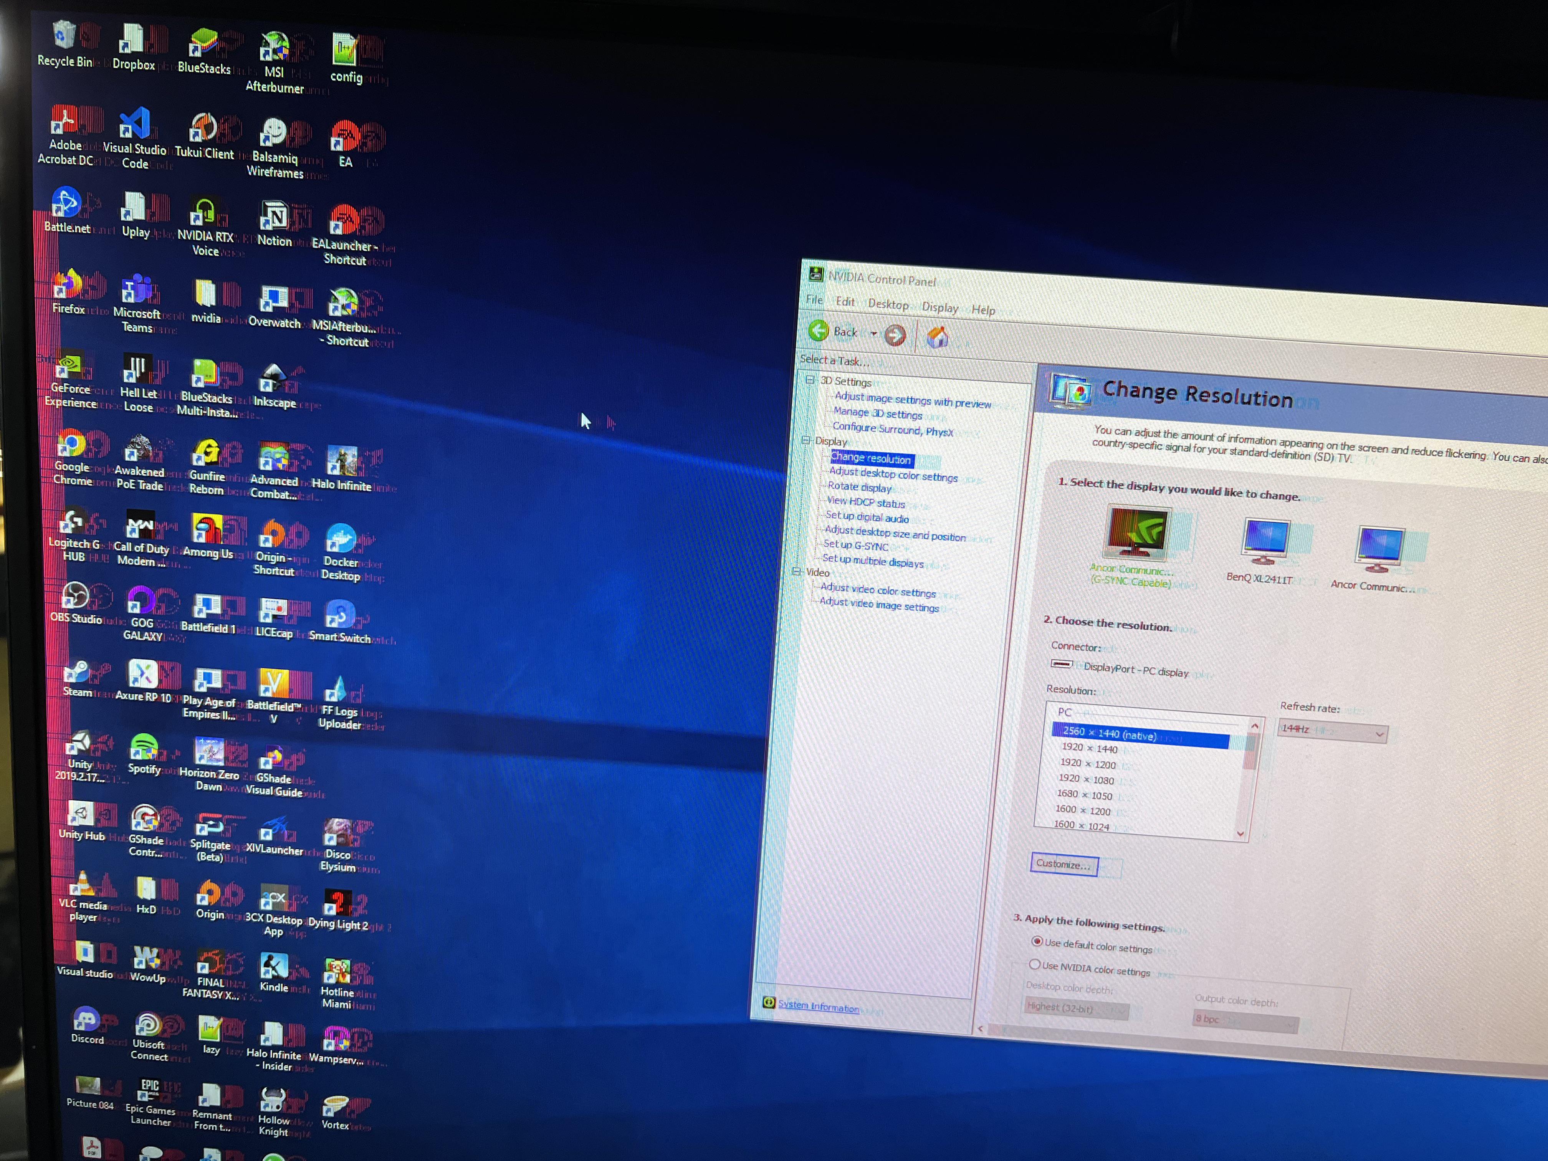Select the Use default color settings radio button
The height and width of the screenshot is (1161, 1548).
1037,941
